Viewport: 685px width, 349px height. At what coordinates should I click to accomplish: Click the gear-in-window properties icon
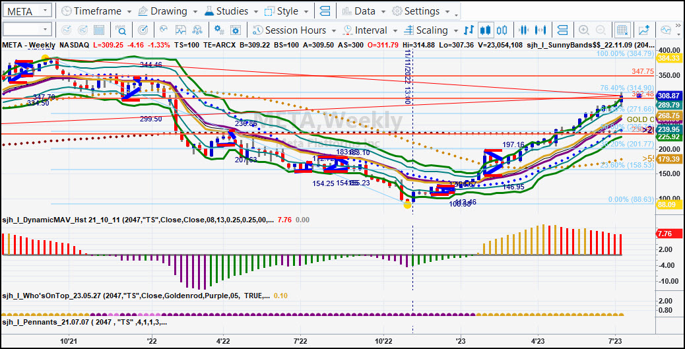236,30
